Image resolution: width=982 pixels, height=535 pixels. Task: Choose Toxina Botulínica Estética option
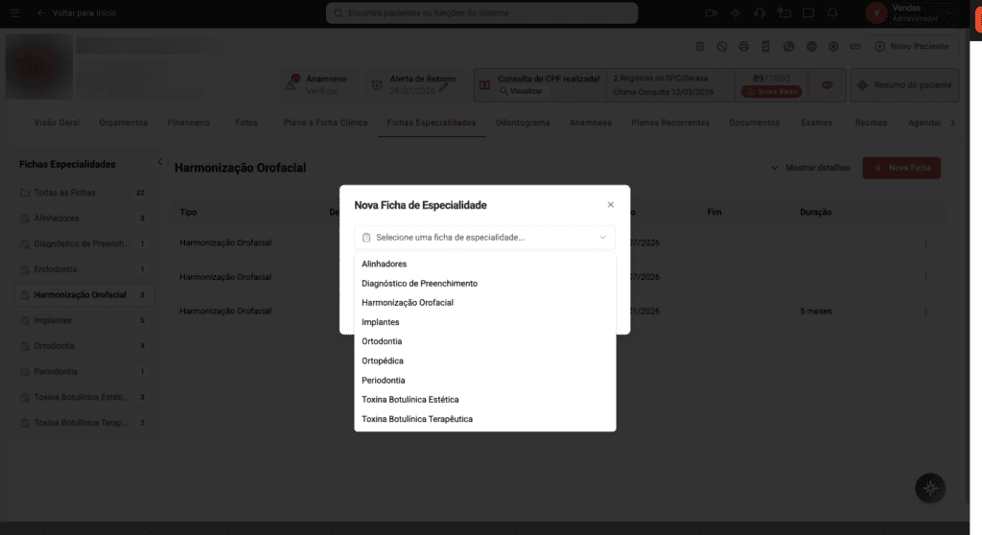click(484, 400)
